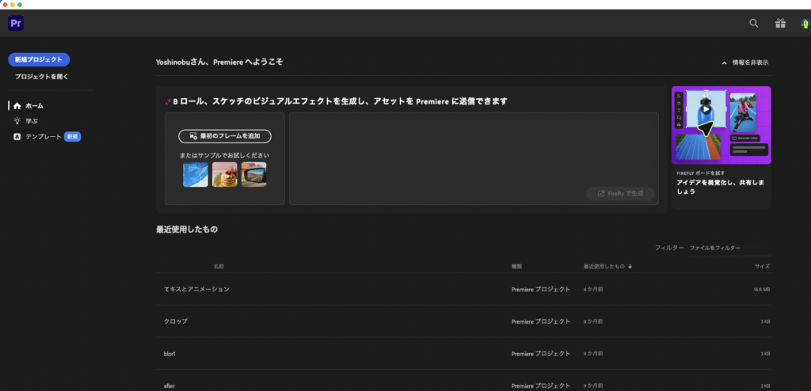Open the user profile avatar
The height and width of the screenshot is (391, 811).
(805, 23)
